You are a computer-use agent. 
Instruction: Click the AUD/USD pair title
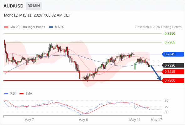pos(13,6)
